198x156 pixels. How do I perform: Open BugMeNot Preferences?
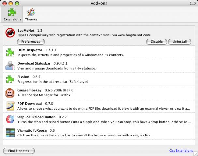pyautogui.click(x=31, y=42)
